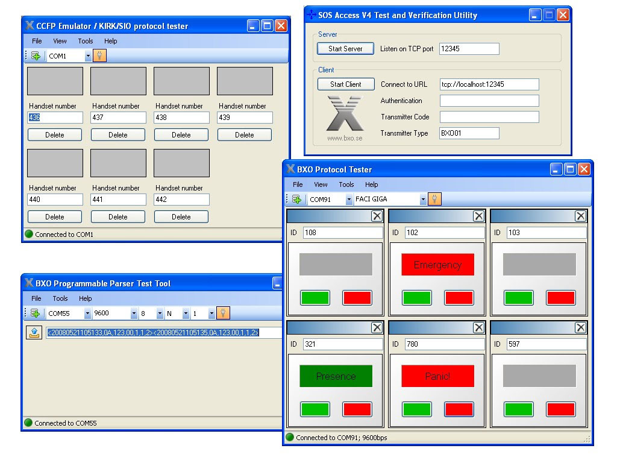Click the plug connect icon in CCFP Emulator toolbar
Screen dimensions: 617x463
click(99, 56)
